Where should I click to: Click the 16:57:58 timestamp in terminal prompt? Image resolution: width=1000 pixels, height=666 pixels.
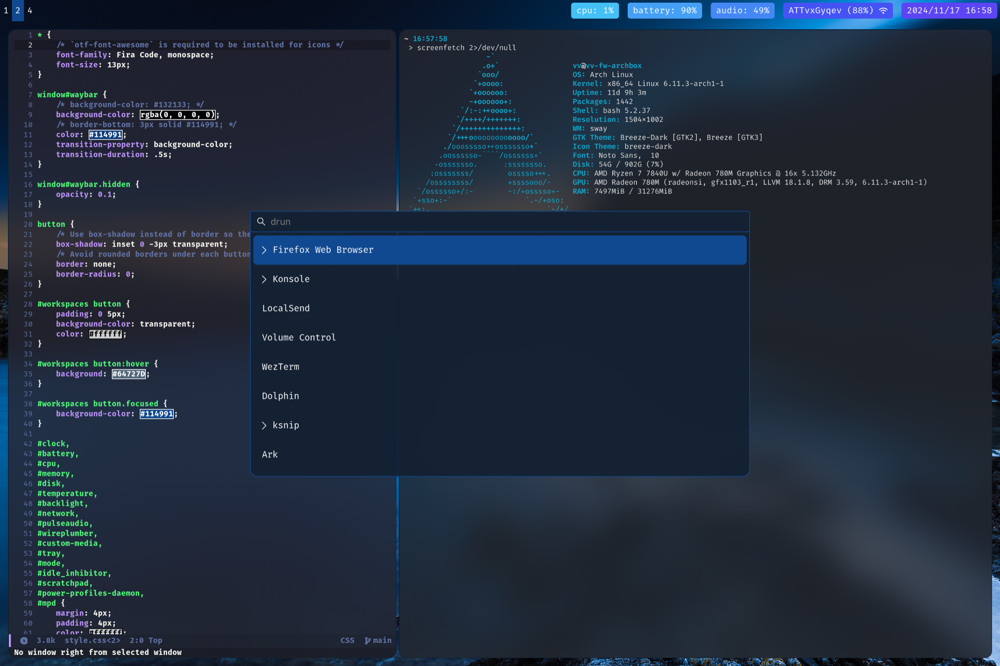click(430, 39)
